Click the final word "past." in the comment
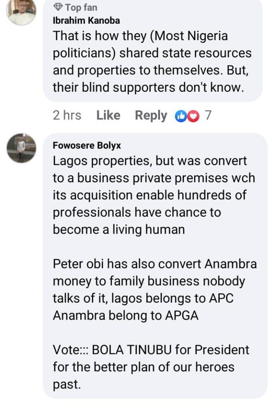Image resolution: width=275 pixels, height=405 pixels. coord(67,384)
